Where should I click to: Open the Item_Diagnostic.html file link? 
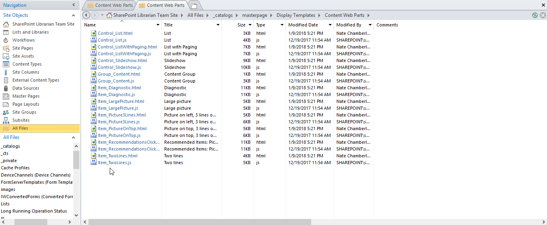pos(119,88)
